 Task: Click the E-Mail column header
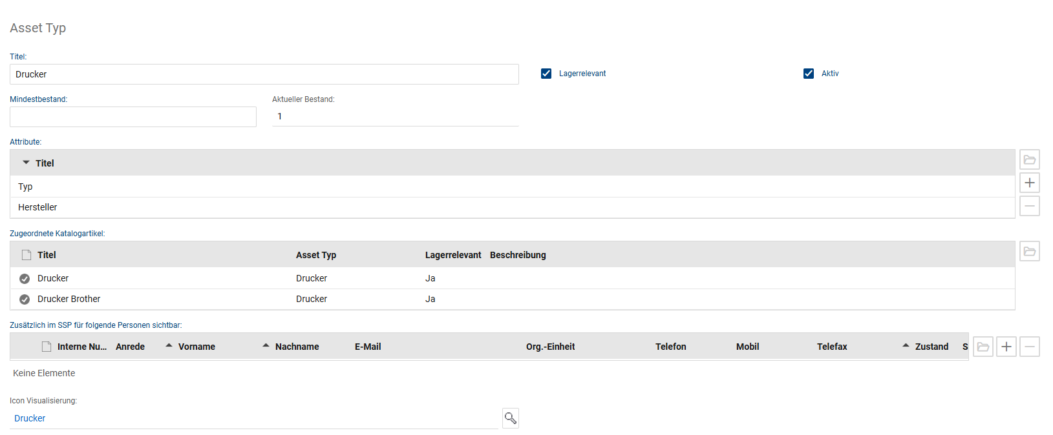click(368, 347)
